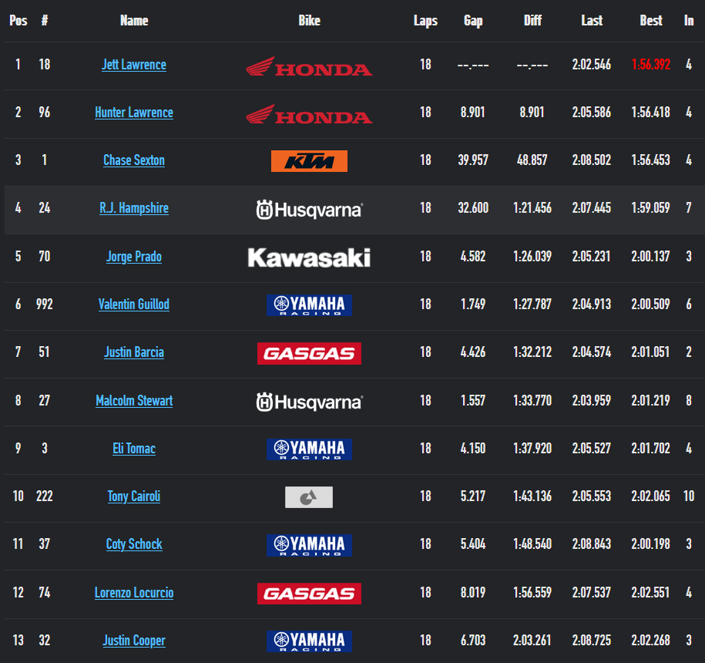Image resolution: width=705 pixels, height=663 pixels.
Task: Click R.J. Hampshire's Husqvarna logo
Action: 309,210
